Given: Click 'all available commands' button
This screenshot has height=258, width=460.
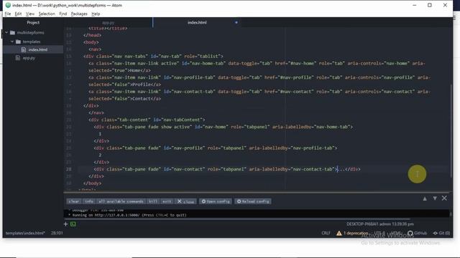Looking at the screenshot, I should coord(121,201).
